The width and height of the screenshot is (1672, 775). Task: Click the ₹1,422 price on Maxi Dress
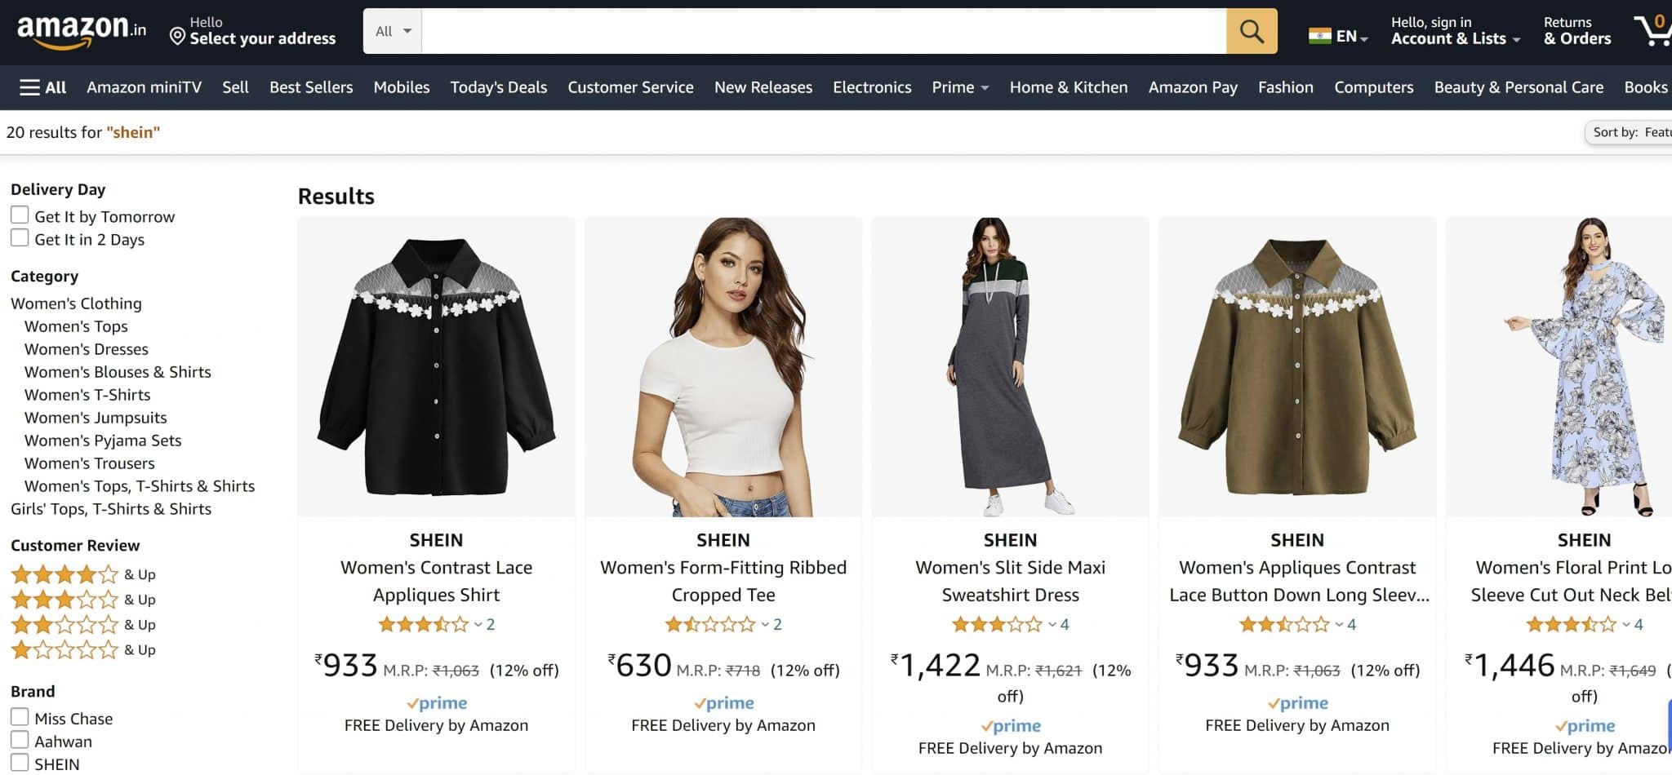(936, 666)
